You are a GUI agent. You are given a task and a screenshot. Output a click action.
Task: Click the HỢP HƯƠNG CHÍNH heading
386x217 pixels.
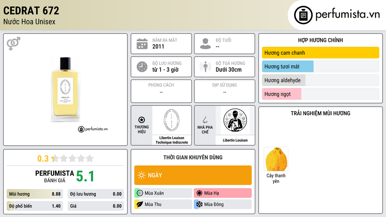click(320, 40)
